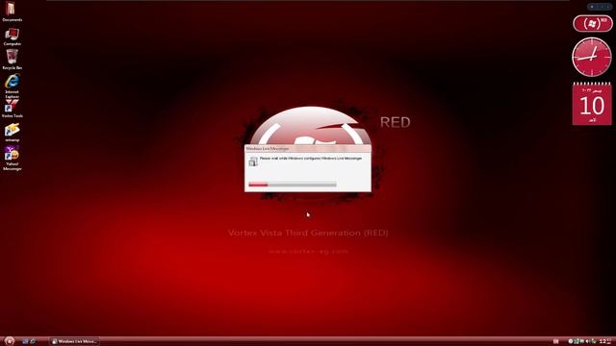Screen dimensions: 616x346
Task: Open the Vortex Tools shortcut
Action: [12, 109]
